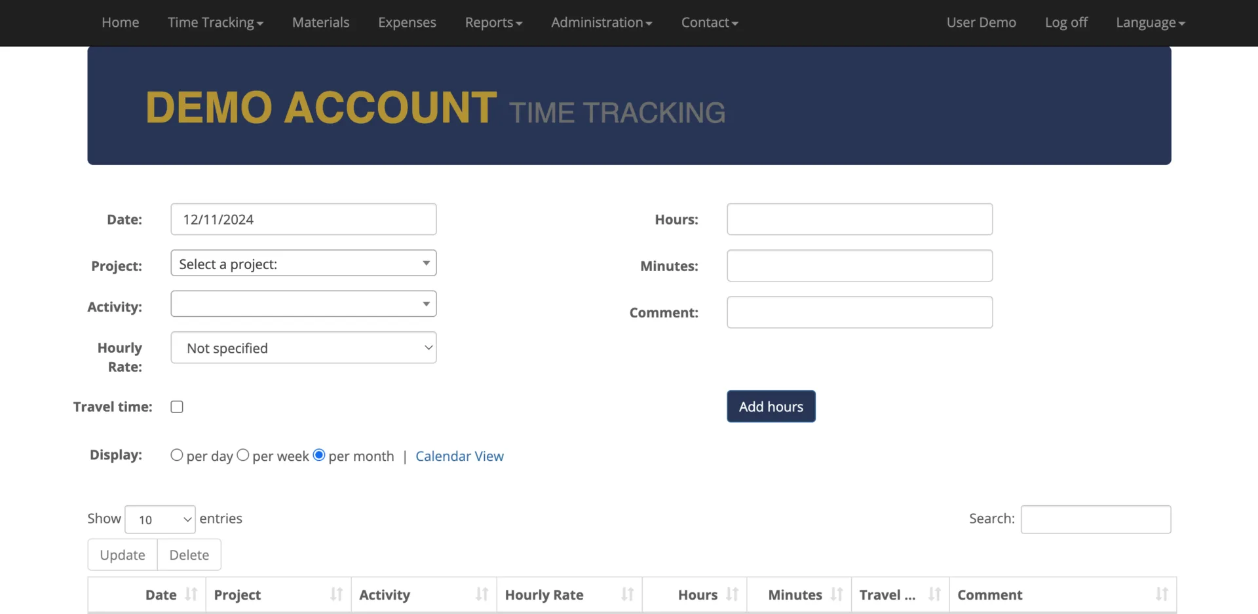Viewport: 1258px width, 614px height.
Task: Click sort arrows in Project column header
Action: [x=336, y=594]
